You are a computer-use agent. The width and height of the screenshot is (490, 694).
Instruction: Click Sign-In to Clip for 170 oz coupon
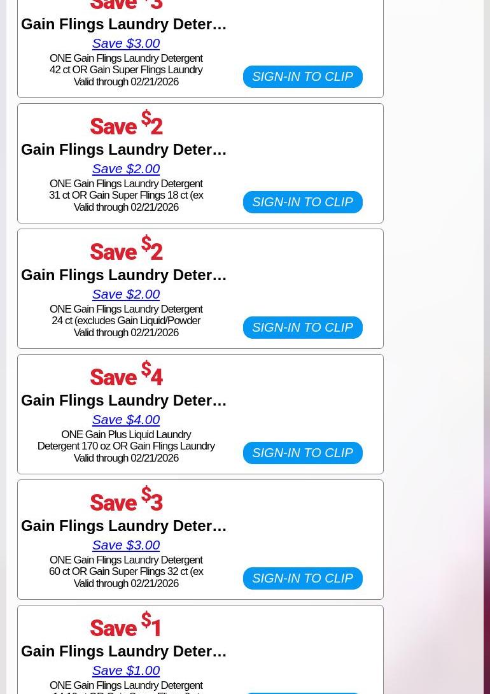tap(302, 453)
